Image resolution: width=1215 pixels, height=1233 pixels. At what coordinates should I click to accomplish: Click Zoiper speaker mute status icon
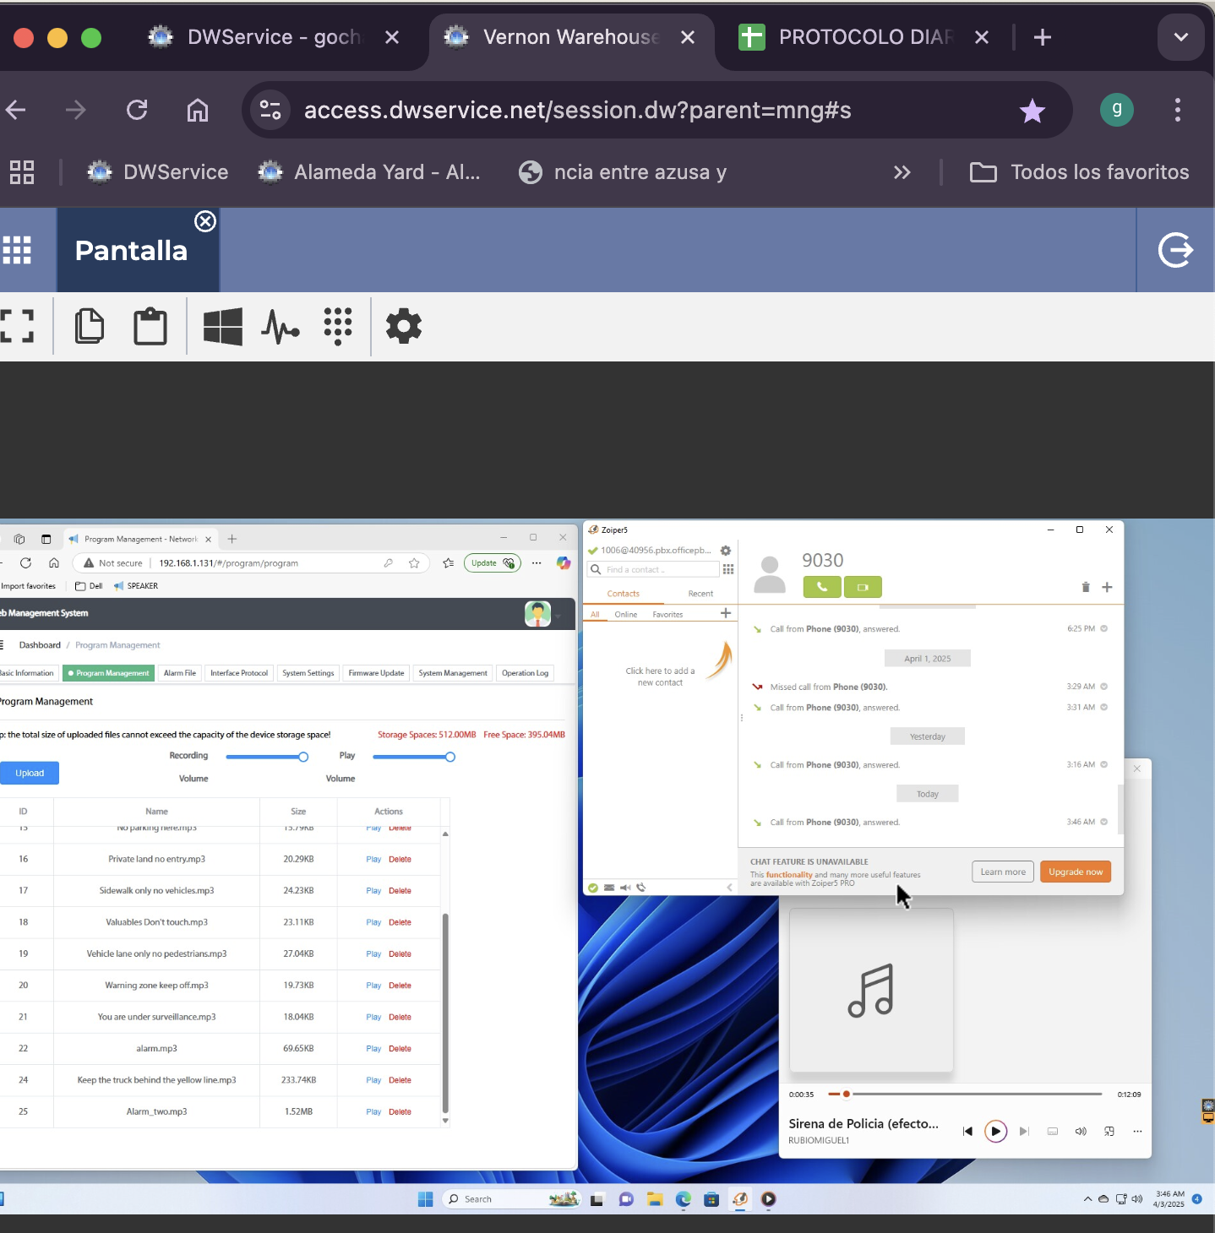pyautogui.click(x=625, y=888)
